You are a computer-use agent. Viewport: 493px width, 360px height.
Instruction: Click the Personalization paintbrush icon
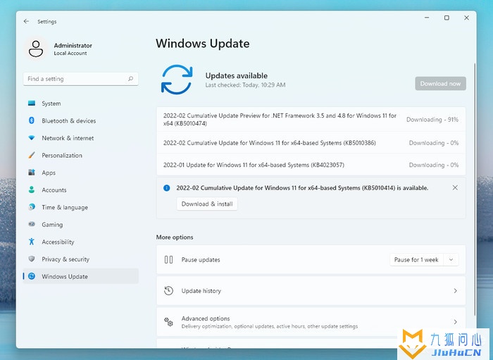[32, 155]
